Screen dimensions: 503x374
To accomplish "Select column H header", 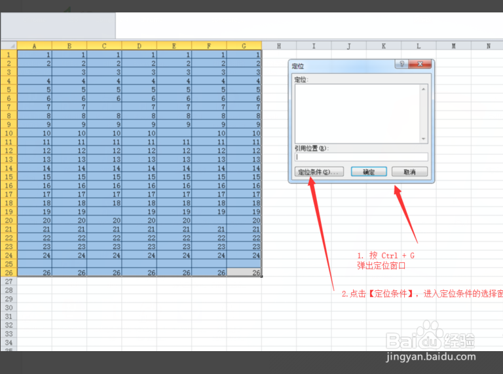I will click(x=279, y=46).
